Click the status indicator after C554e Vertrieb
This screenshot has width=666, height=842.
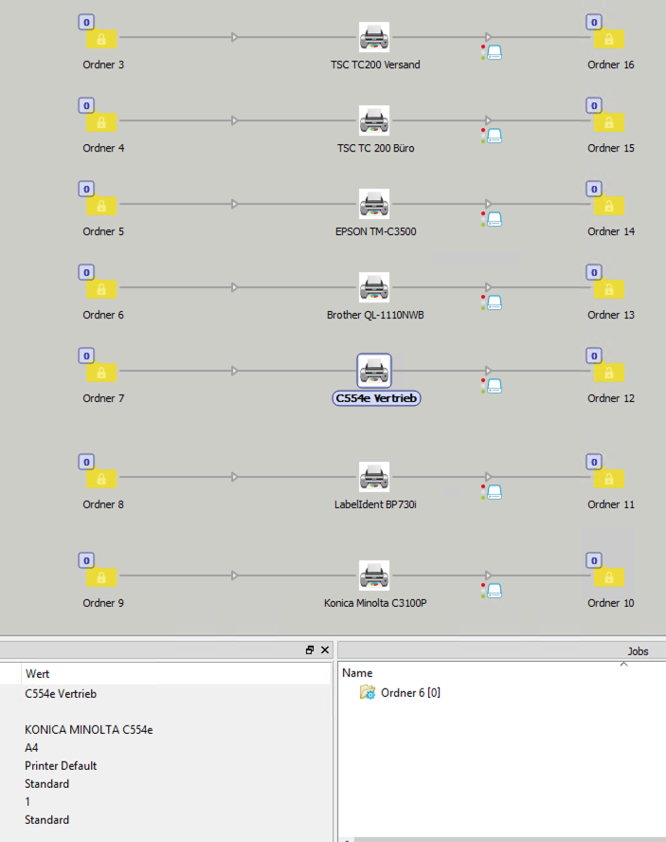point(493,385)
